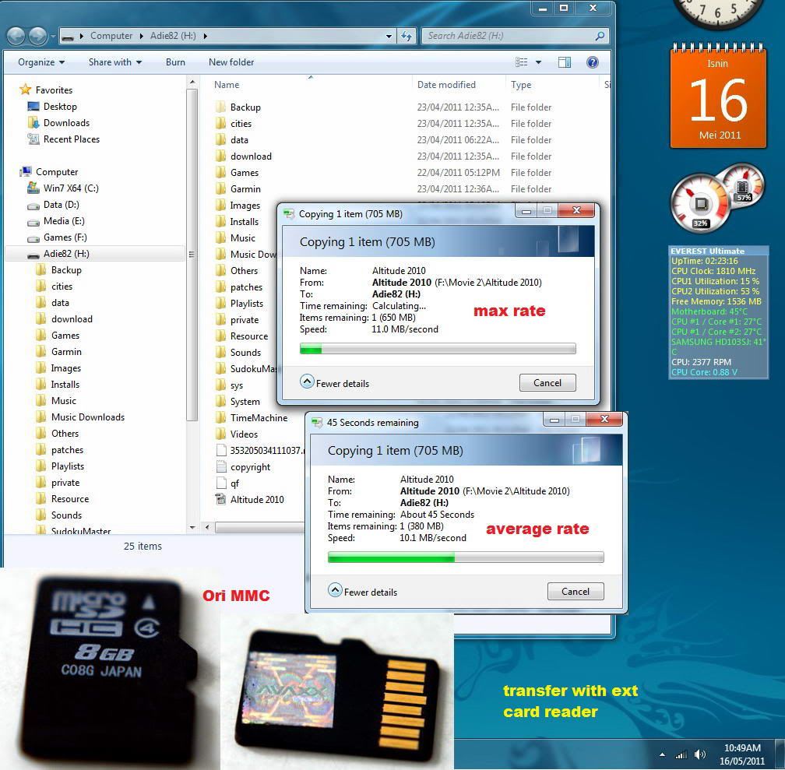Click the Refresh button beside address bar
Screen dimensions: 785x770
[x=407, y=36]
